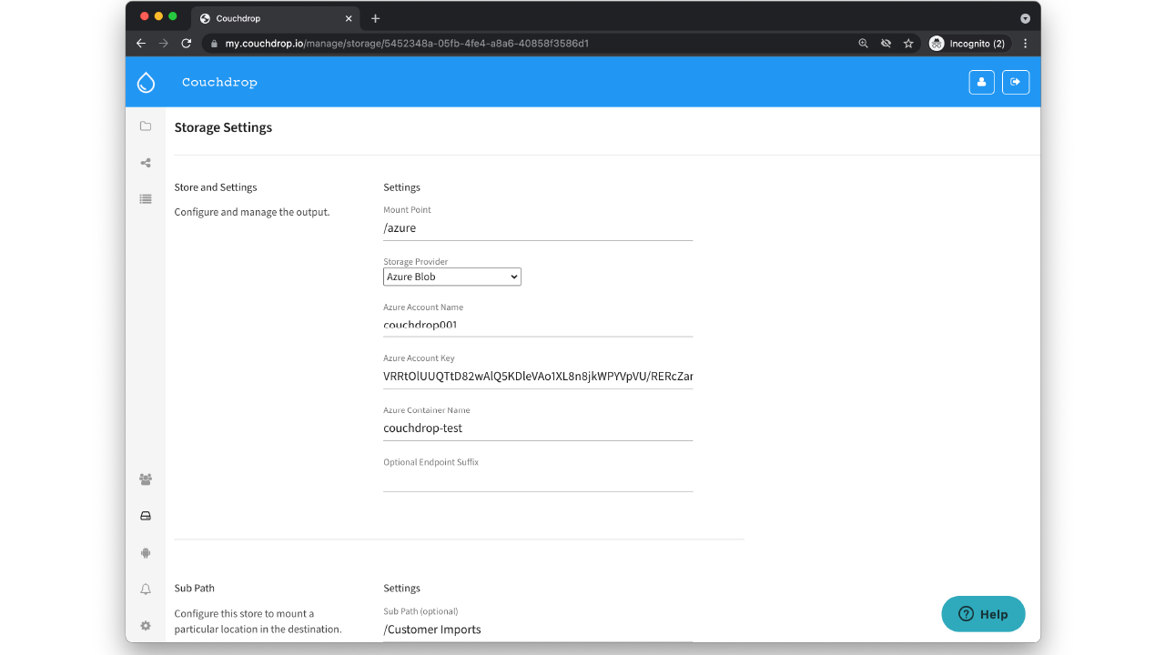
Task: Open the storage drive sidebar icon
Action: 146,516
